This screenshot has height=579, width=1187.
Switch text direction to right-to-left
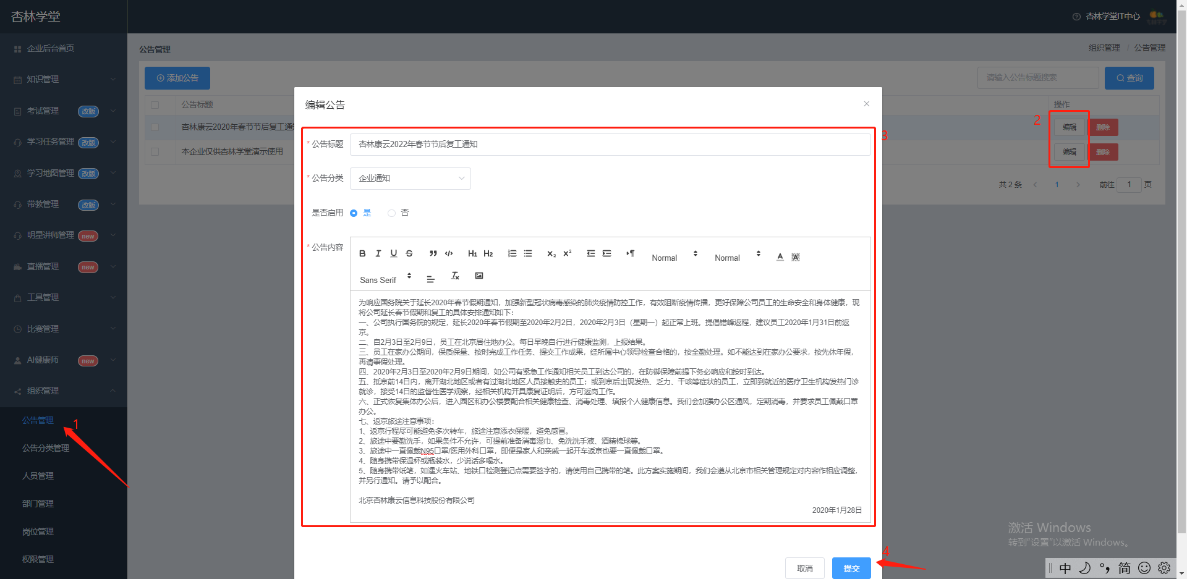(x=631, y=253)
